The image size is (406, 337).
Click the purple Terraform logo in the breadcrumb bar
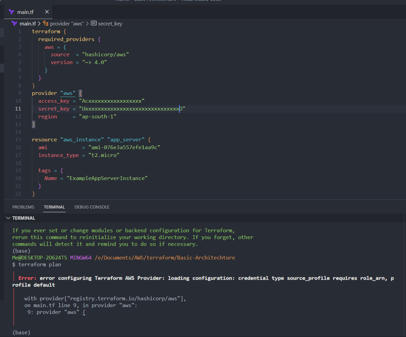pos(14,23)
